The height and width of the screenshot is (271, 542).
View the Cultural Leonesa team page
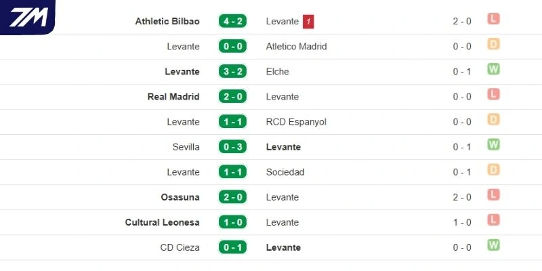[163, 222]
